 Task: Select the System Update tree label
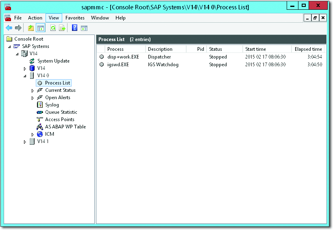click(54, 61)
